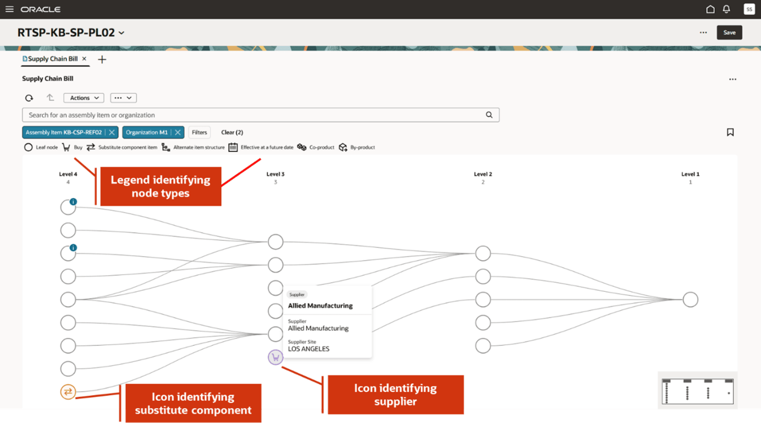Viewport: 761px width, 423px height.
Task: Select the single Level 1 node
Action: coord(691,300)
